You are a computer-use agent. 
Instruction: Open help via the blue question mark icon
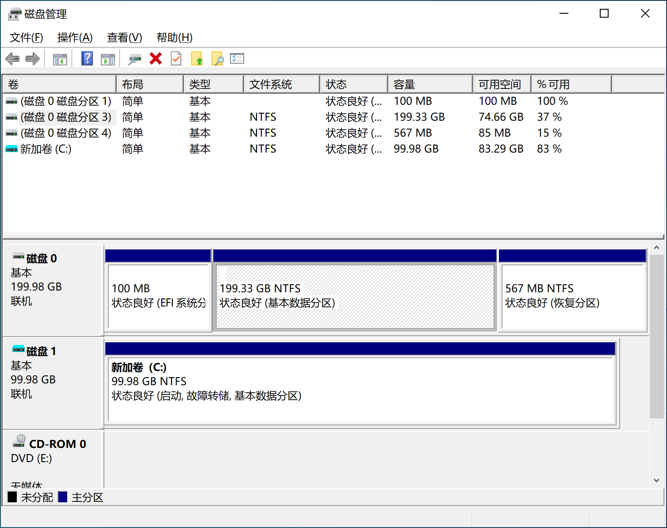(x=87, y=58)
